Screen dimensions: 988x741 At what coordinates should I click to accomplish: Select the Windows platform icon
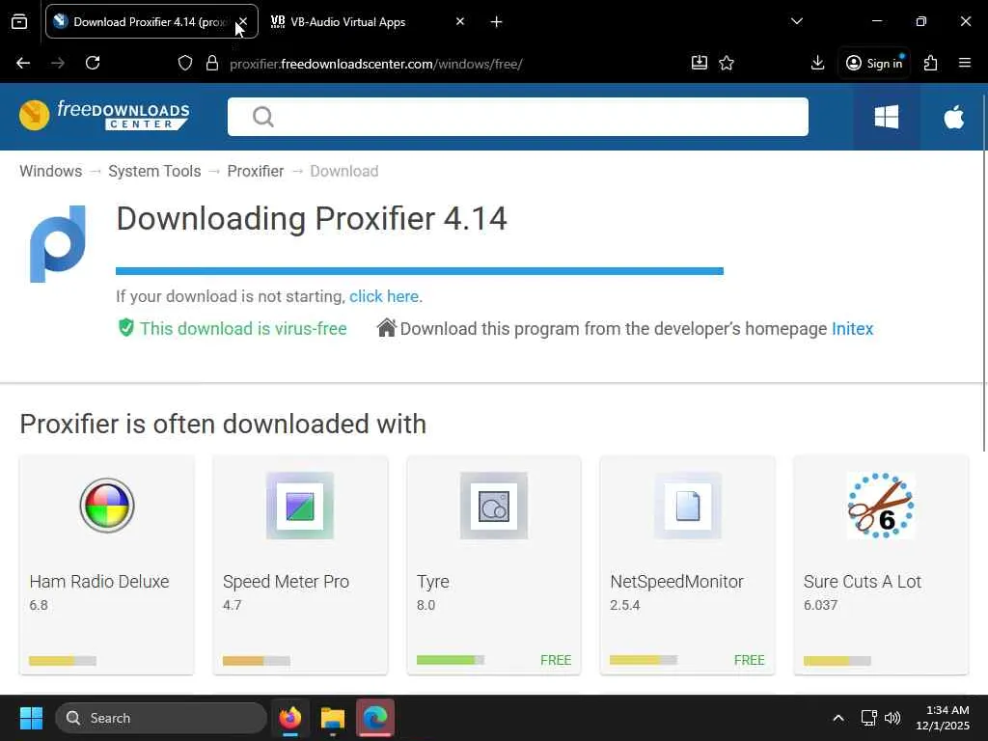(887, 117)
